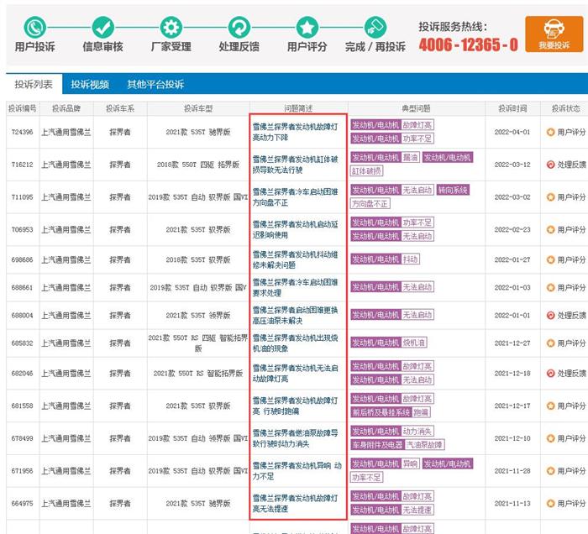Open complaint 雪佛兰探界者发动机无法启动故障灯亮
This screenshot has width=588, height=534.
[295, 374]
